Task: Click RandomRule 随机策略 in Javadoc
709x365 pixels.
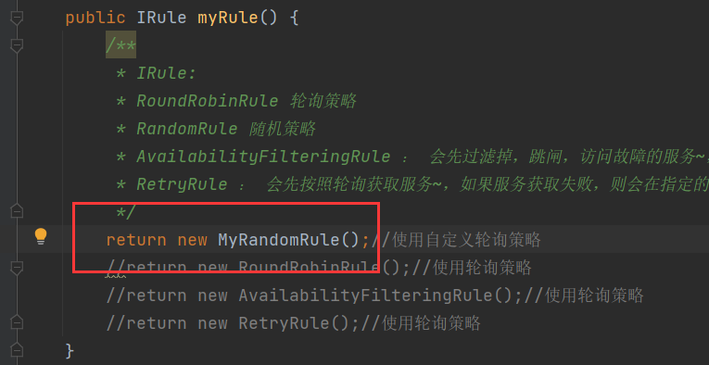Action: click(226, 129)
